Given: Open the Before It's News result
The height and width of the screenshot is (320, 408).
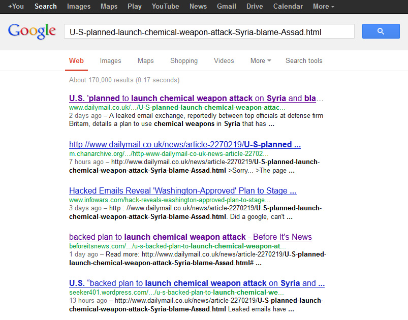Looking at the screenshot, I should (x=190, y=237).
